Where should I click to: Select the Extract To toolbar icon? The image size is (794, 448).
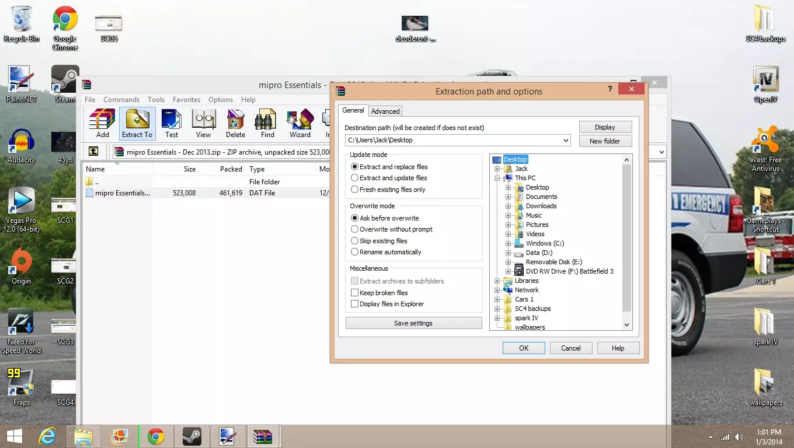pos(137,123)
